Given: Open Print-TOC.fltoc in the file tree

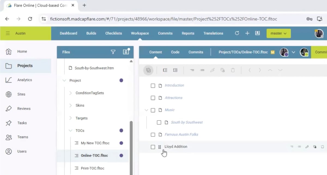Looking at the screenshot, I should pyautogui.click(x=92, y=168).
